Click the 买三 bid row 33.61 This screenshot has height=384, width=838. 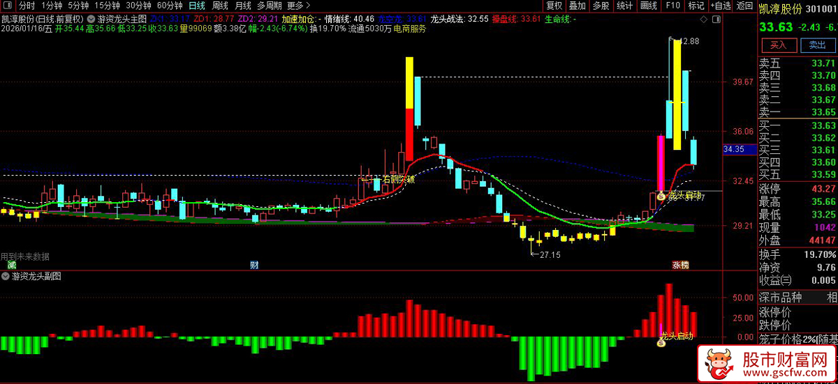pyautogui.click(x=798, y=150)
